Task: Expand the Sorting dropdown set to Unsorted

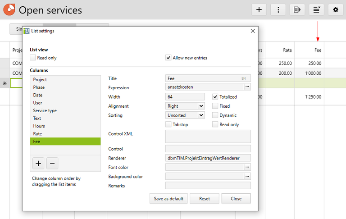Action: (x=185, y=115)
